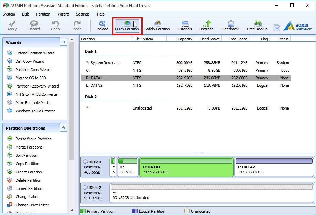Open the Disk menu

pyautogui.click(x=25, y=14)
